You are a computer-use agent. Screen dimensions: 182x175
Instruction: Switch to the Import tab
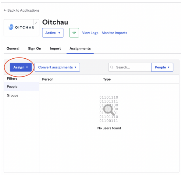pos(55,49)
